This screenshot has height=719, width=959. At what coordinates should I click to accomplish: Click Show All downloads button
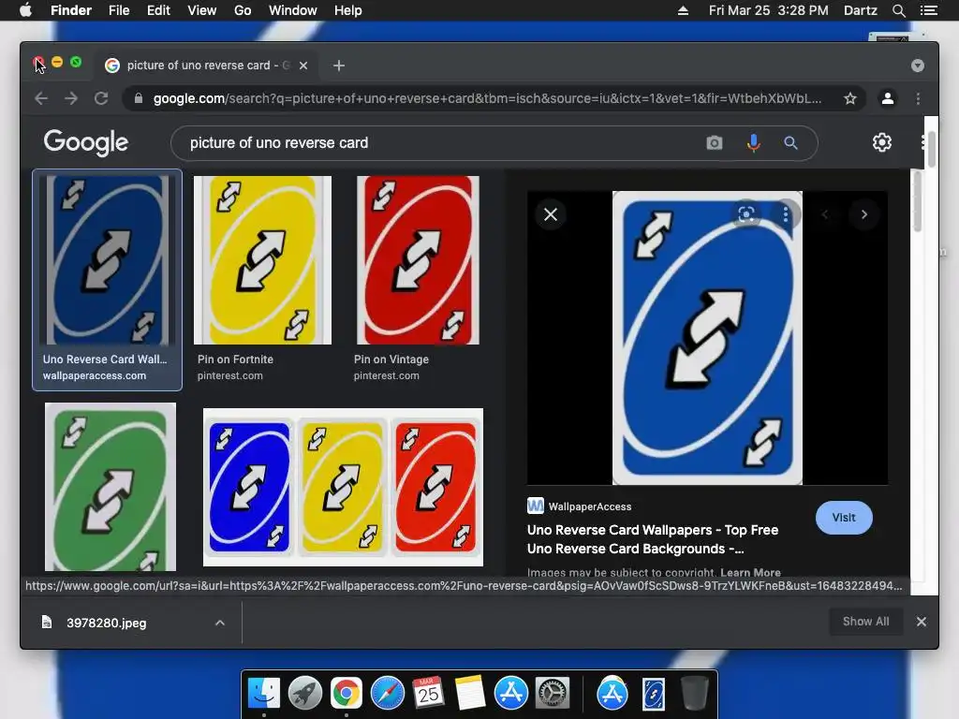(865, 622)
